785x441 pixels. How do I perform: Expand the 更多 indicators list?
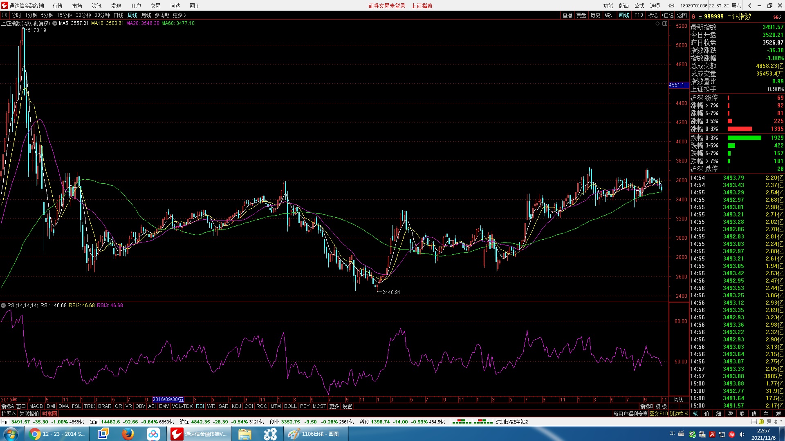click(334, 406)
